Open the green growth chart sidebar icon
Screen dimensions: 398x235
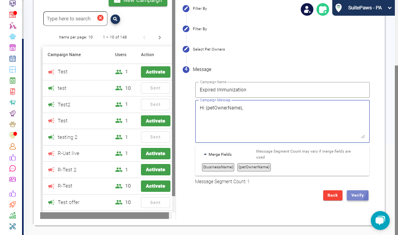13,215
